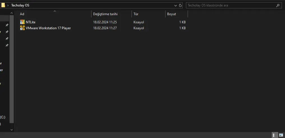Click 1 KB size in NTLite row
285x138 pixels.
click(x=182, y=22)
